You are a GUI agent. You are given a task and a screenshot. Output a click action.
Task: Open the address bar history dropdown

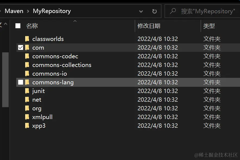141,11
